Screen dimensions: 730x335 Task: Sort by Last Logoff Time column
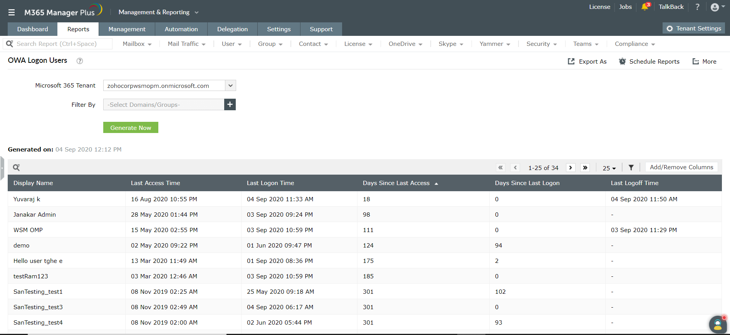tap(634, 183)
